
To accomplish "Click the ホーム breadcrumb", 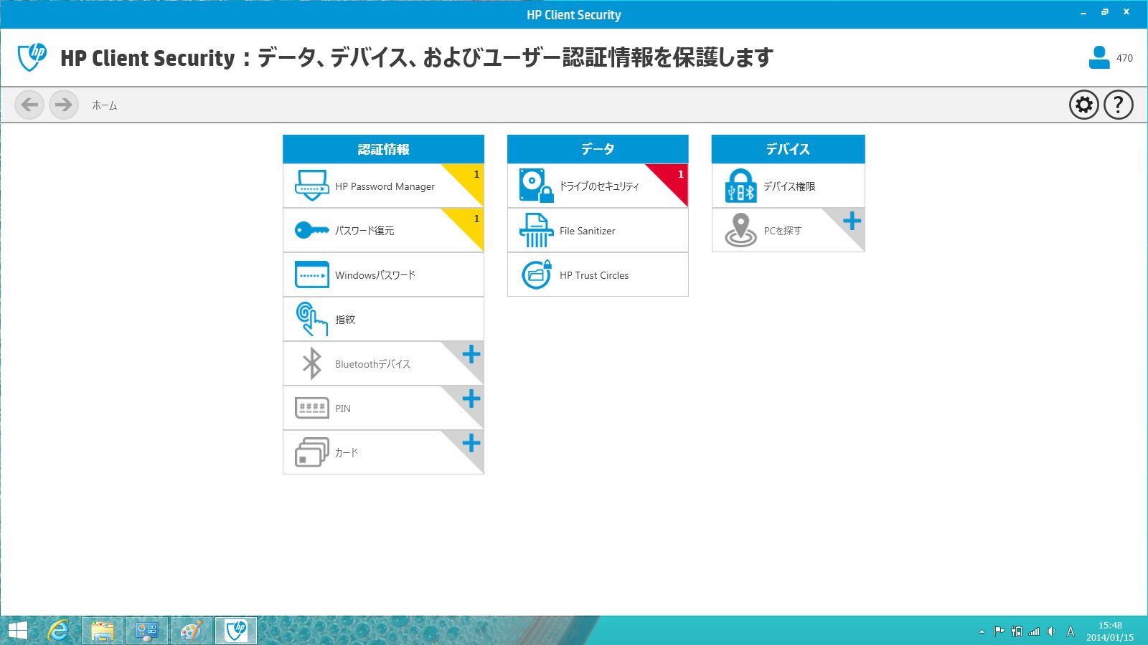I will click(104, 105).
